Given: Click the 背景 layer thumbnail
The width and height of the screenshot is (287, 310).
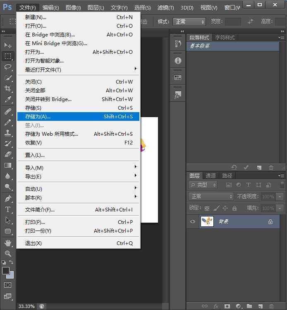Looking at the screenshot, I should coord(207,221).
